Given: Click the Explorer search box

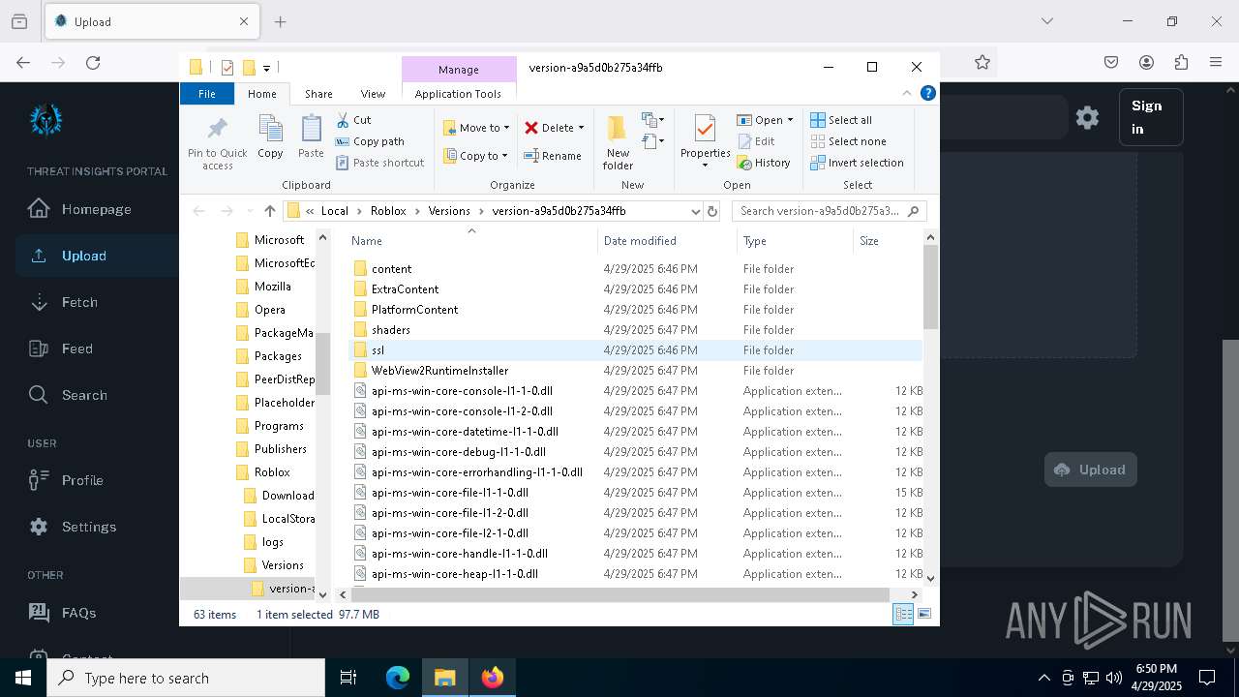Looking at the screenshot, I should point(829,211).
